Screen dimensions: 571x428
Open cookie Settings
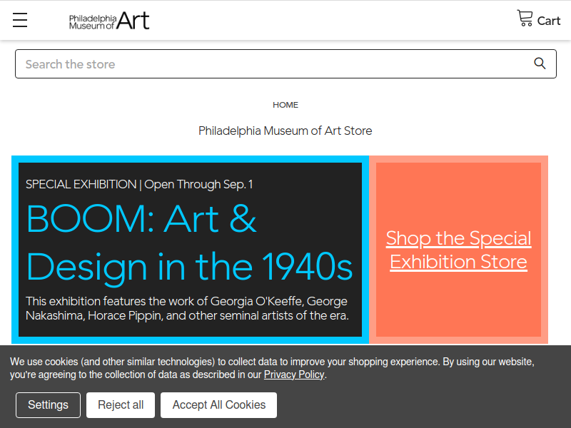[48, 404]
